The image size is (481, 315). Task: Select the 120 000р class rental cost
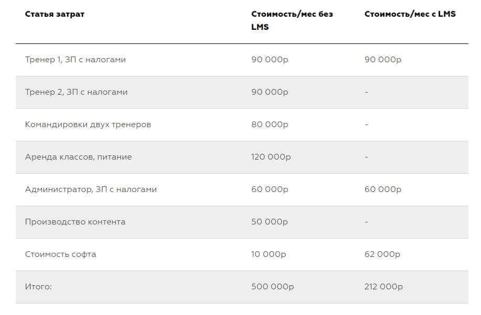271,157
